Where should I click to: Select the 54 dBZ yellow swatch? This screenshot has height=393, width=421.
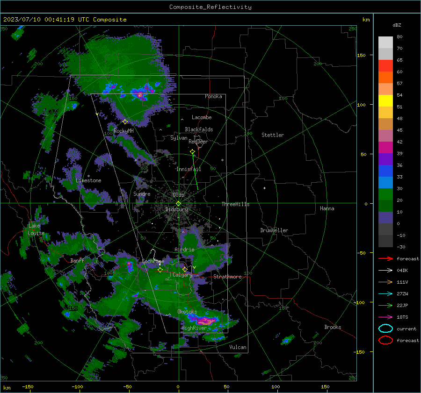(x=385, y=100)
